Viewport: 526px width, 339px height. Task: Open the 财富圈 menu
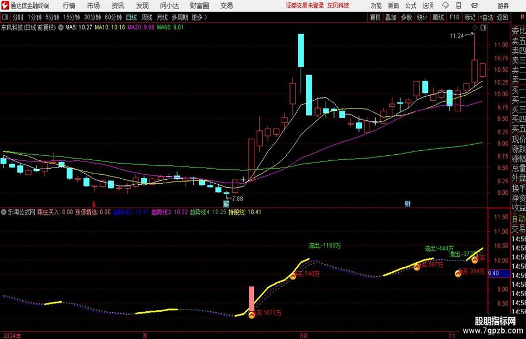199,6
